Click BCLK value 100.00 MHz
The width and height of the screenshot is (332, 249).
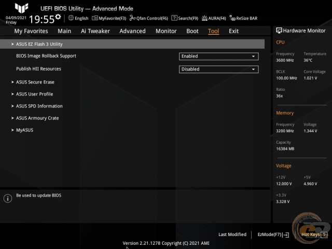(286, 78)
